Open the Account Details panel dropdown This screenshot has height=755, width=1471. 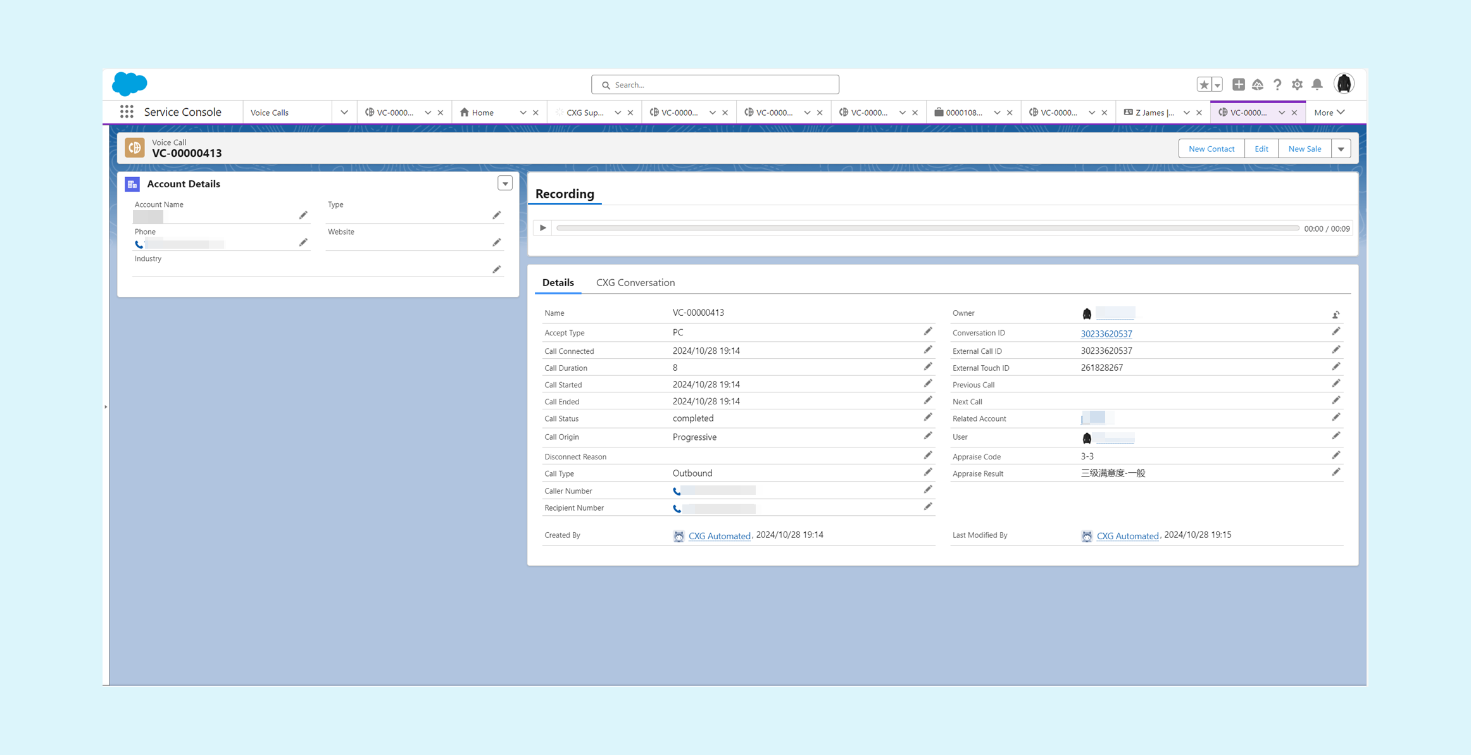[x=504, y=184]
